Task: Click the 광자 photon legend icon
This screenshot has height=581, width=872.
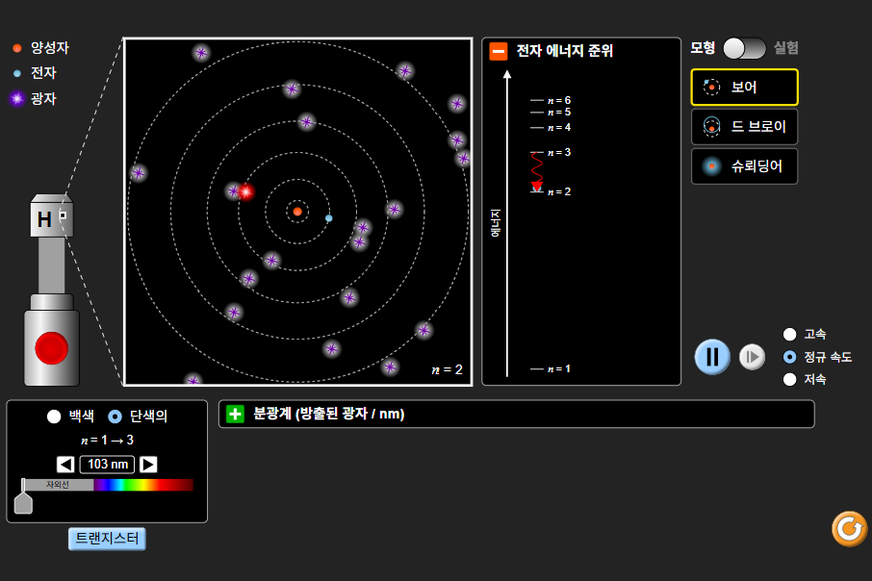Action: [17, 99]
